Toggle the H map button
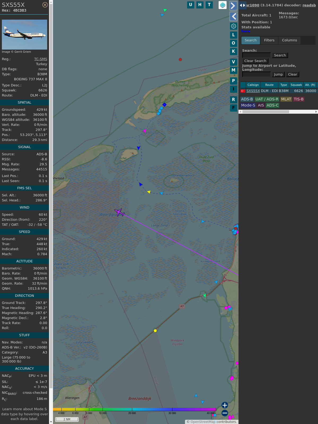The height and width of the screenshot is (424, 318). pyautogui.click(x=200, y=5)
